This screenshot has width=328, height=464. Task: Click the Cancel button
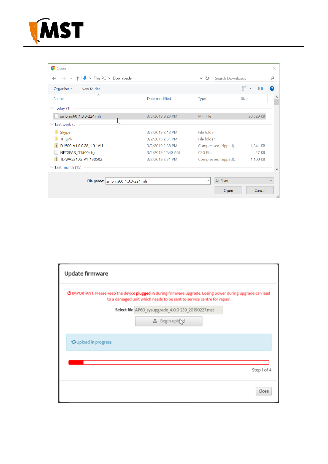(260, 191)
